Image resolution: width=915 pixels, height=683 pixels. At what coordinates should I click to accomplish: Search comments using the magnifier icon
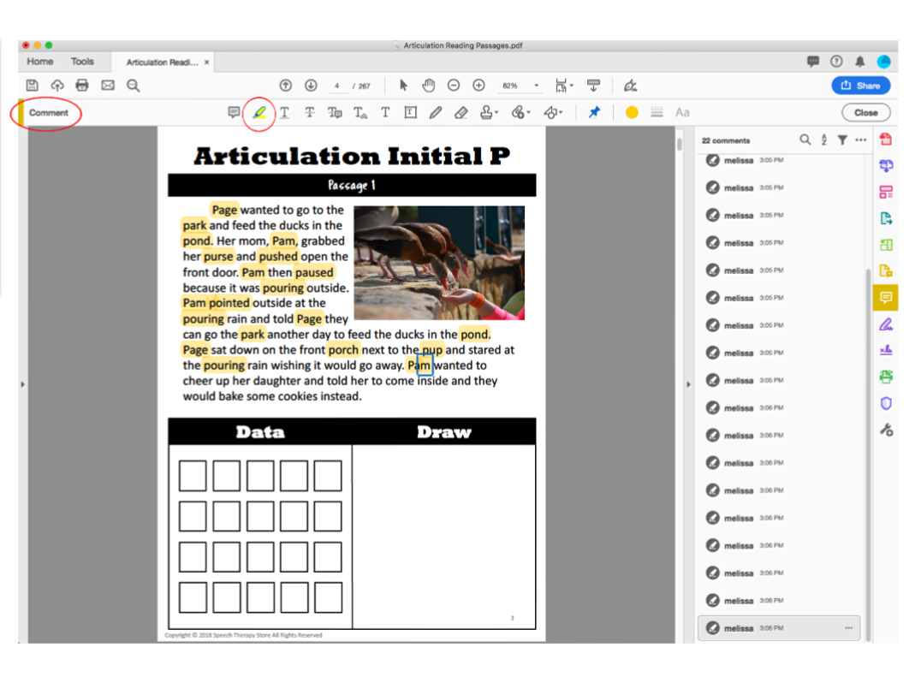[805, 140]
